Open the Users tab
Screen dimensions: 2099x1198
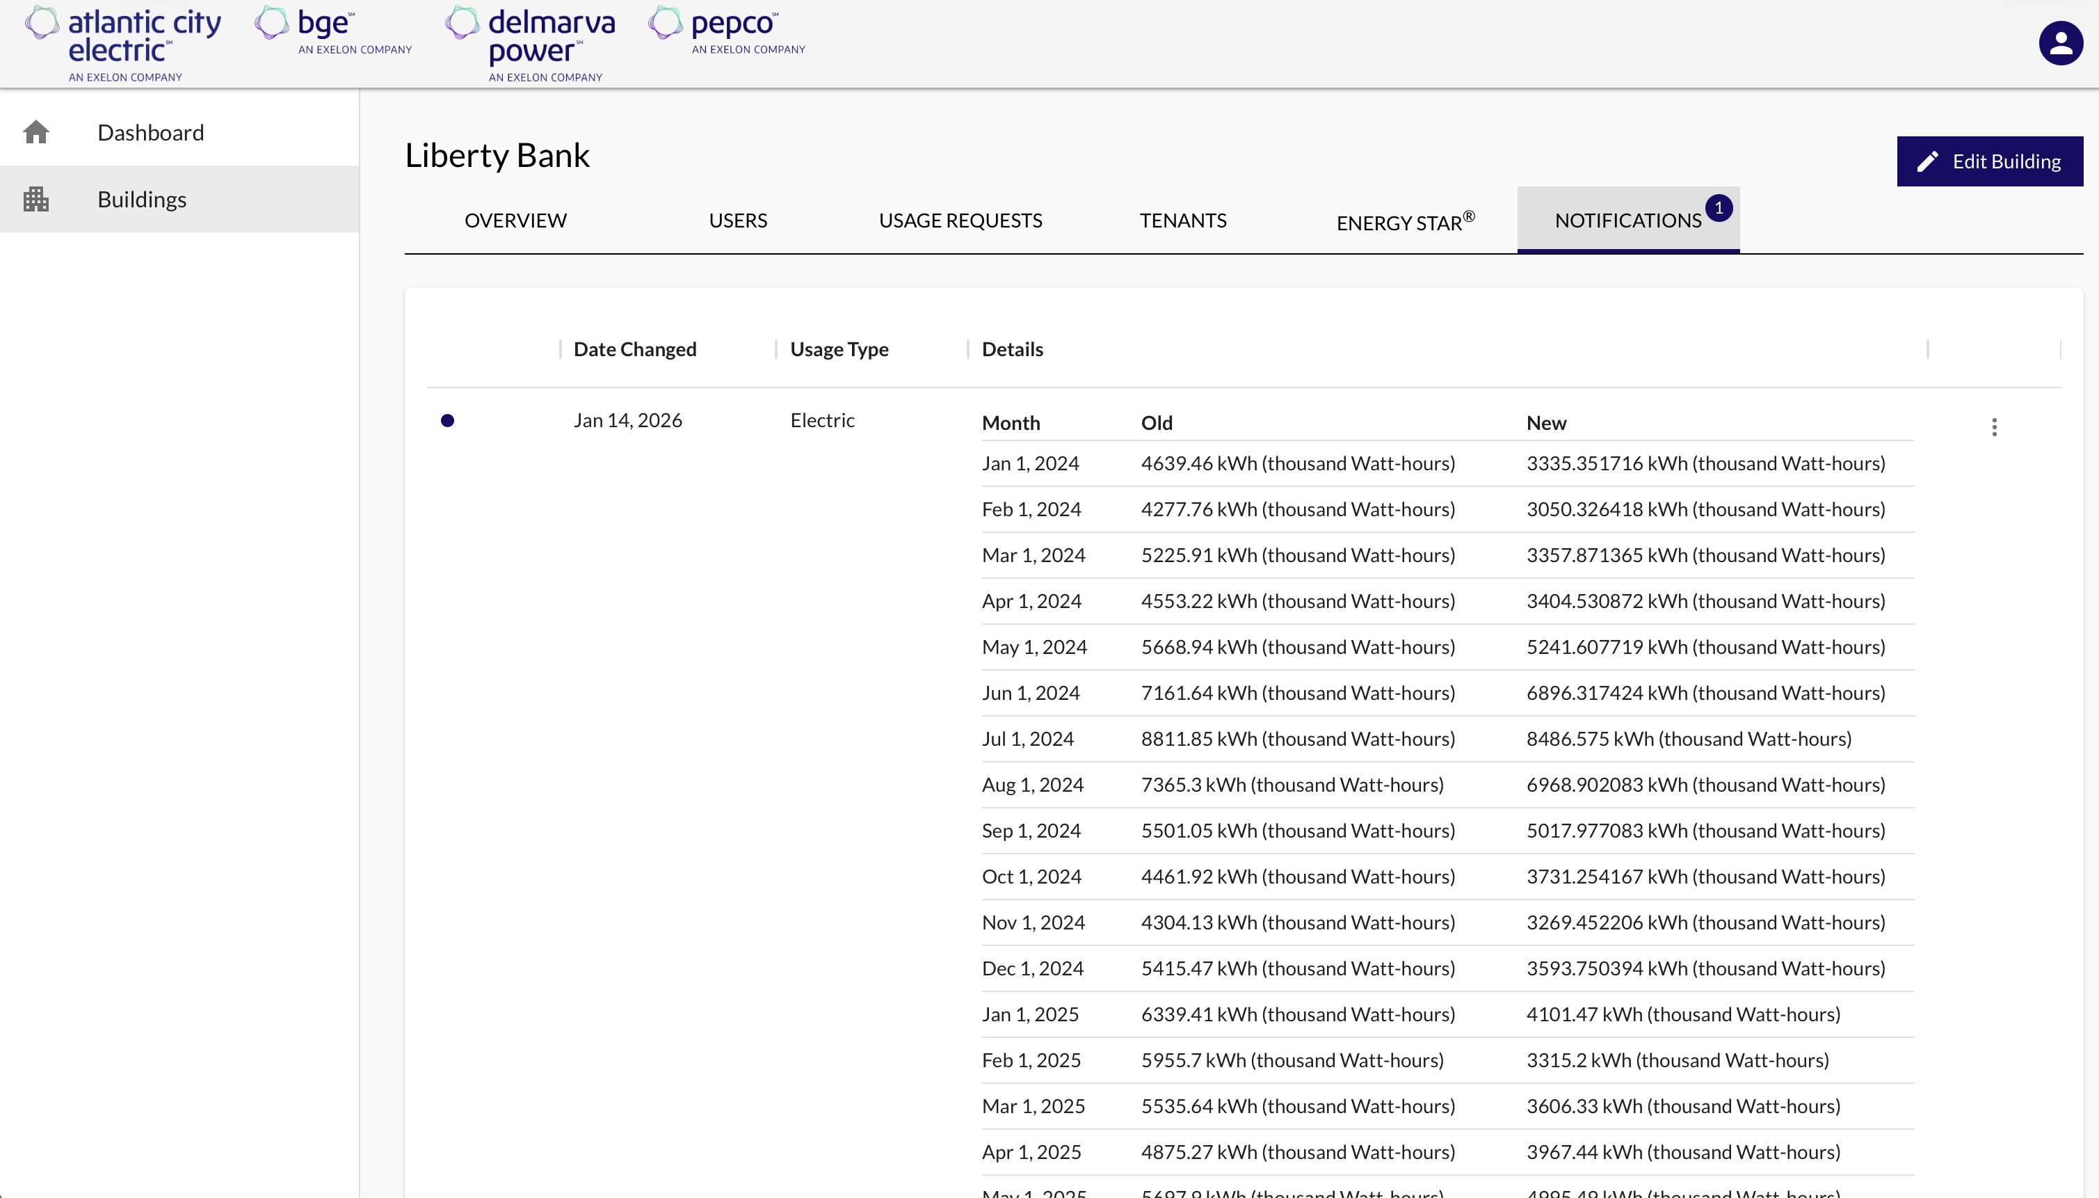(x=738, y=221)
